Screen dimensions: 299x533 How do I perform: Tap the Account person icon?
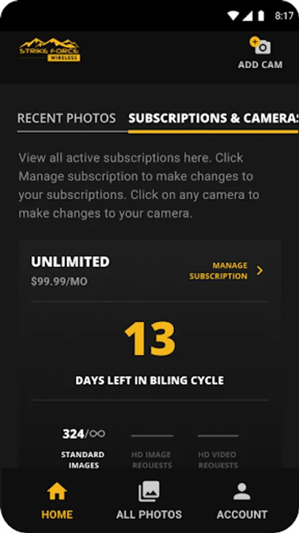(x=242, y=492)
